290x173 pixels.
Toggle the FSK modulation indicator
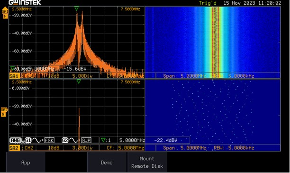[x=49, y=140]
